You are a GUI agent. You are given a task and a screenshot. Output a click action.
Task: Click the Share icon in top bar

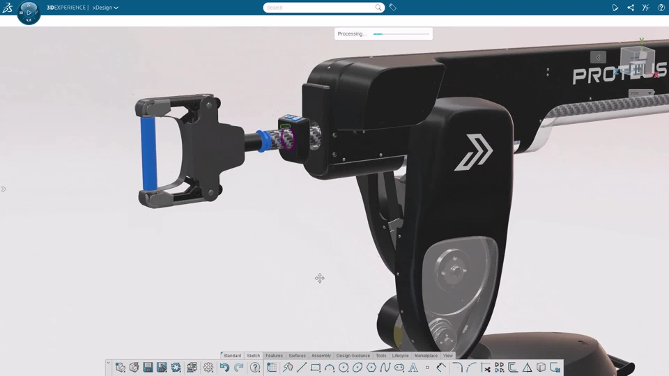[x=631, y=8]
